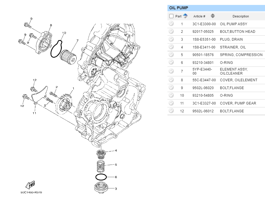265x200 pixels.
Task: Click article number 5YP-E3440-00
Action: click(202, 71)
